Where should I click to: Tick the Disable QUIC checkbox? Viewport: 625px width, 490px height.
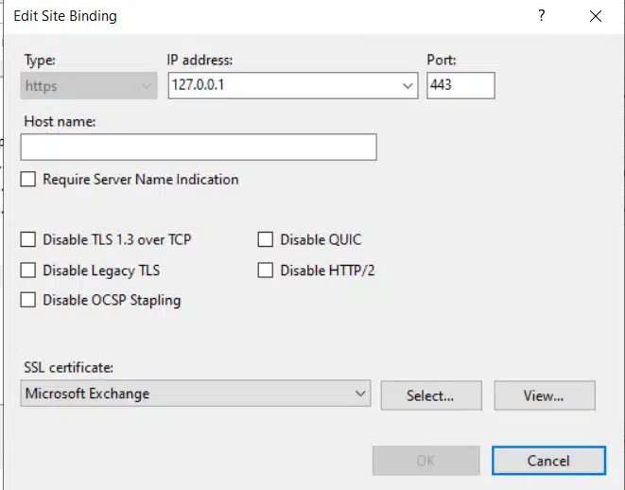coord(266,240)
